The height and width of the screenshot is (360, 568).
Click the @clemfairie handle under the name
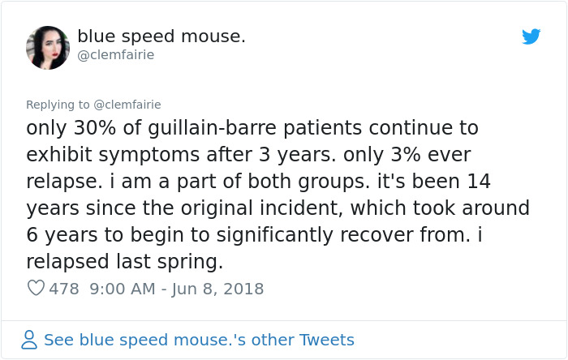click(x=115, y=55)
